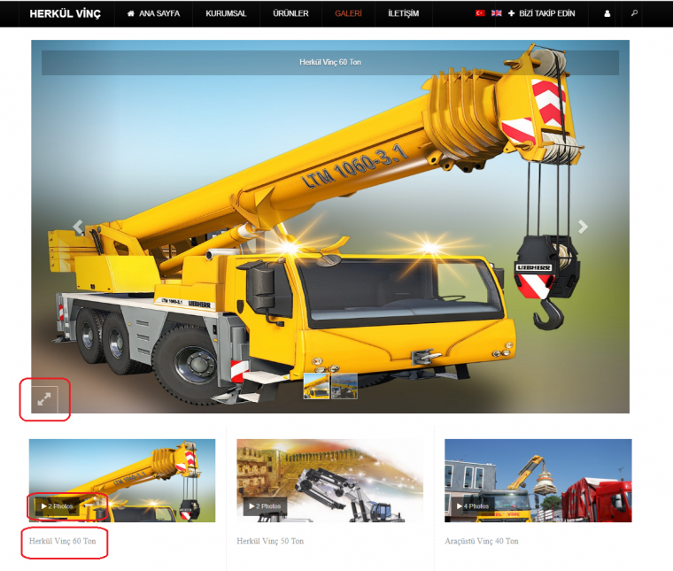
Task: Show previous slide with left arrow
Action: pos(78,226)
